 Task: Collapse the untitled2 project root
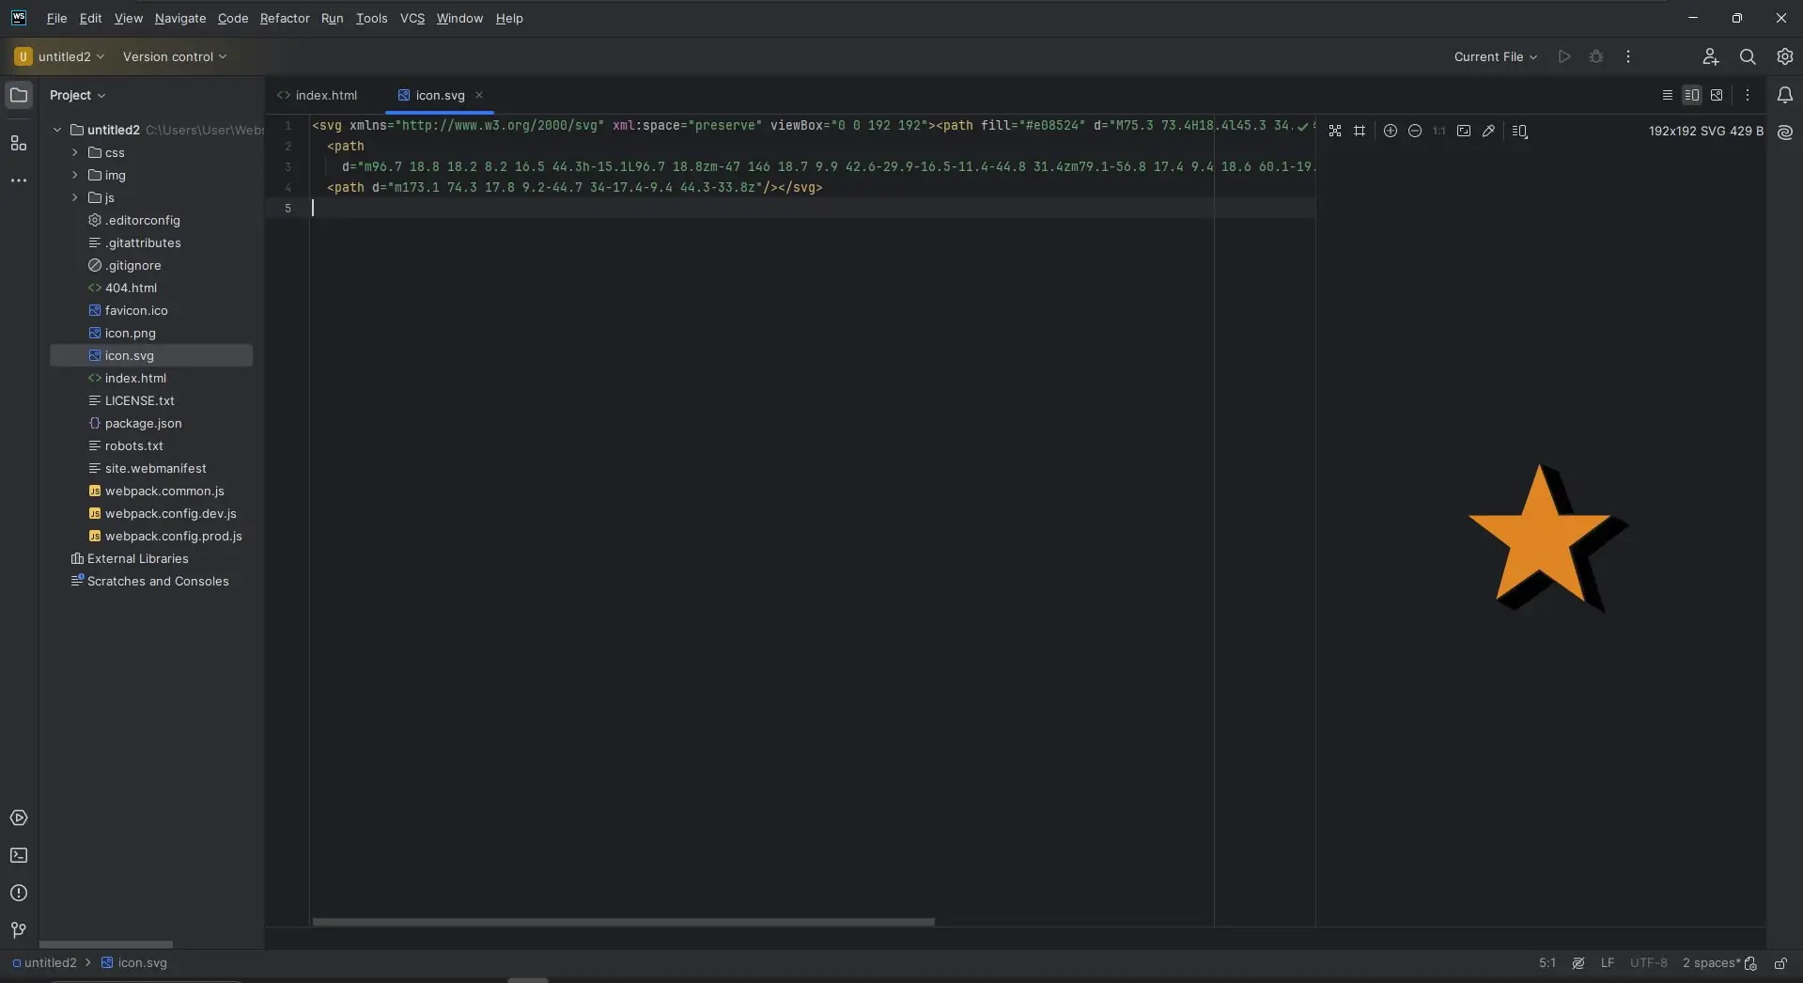tap(57, 130)
